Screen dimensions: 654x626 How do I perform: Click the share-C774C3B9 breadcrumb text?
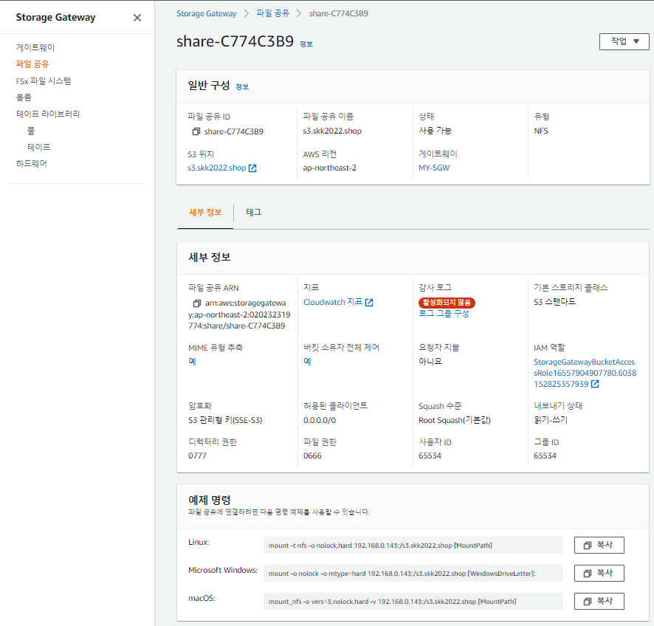[x=339, y=13]
